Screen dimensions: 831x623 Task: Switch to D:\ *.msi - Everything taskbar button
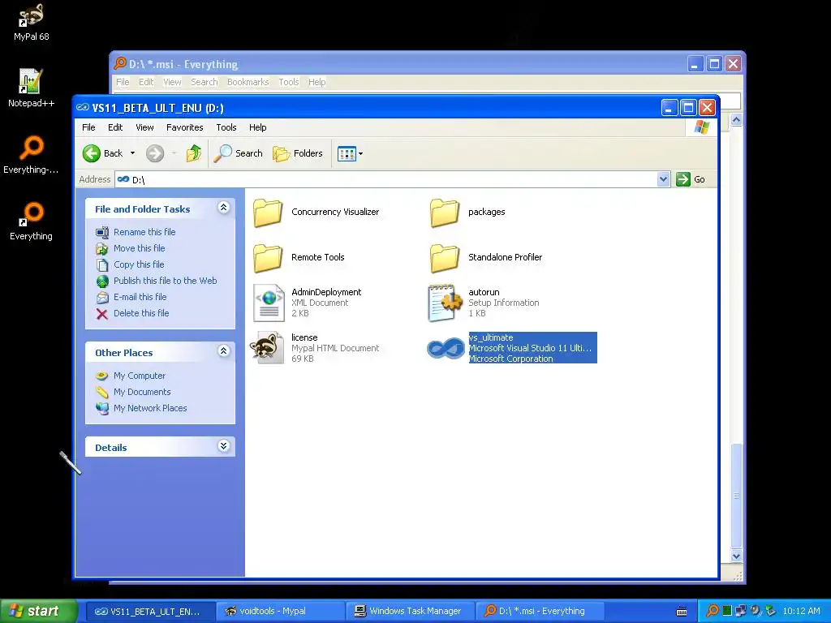(539, 612)
